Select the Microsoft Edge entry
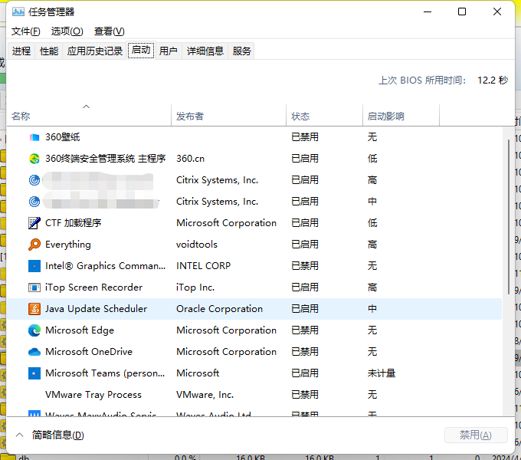This screenshot has width=521, height=460. [80, 330]
